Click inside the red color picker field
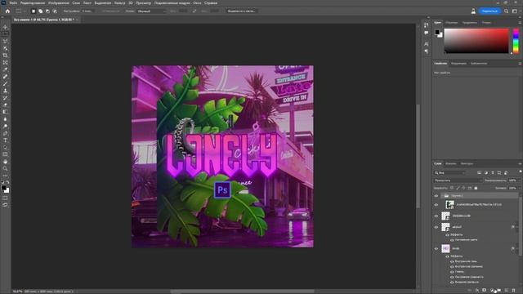This screenshot has height=294, width=523. (x=476, y=41)
